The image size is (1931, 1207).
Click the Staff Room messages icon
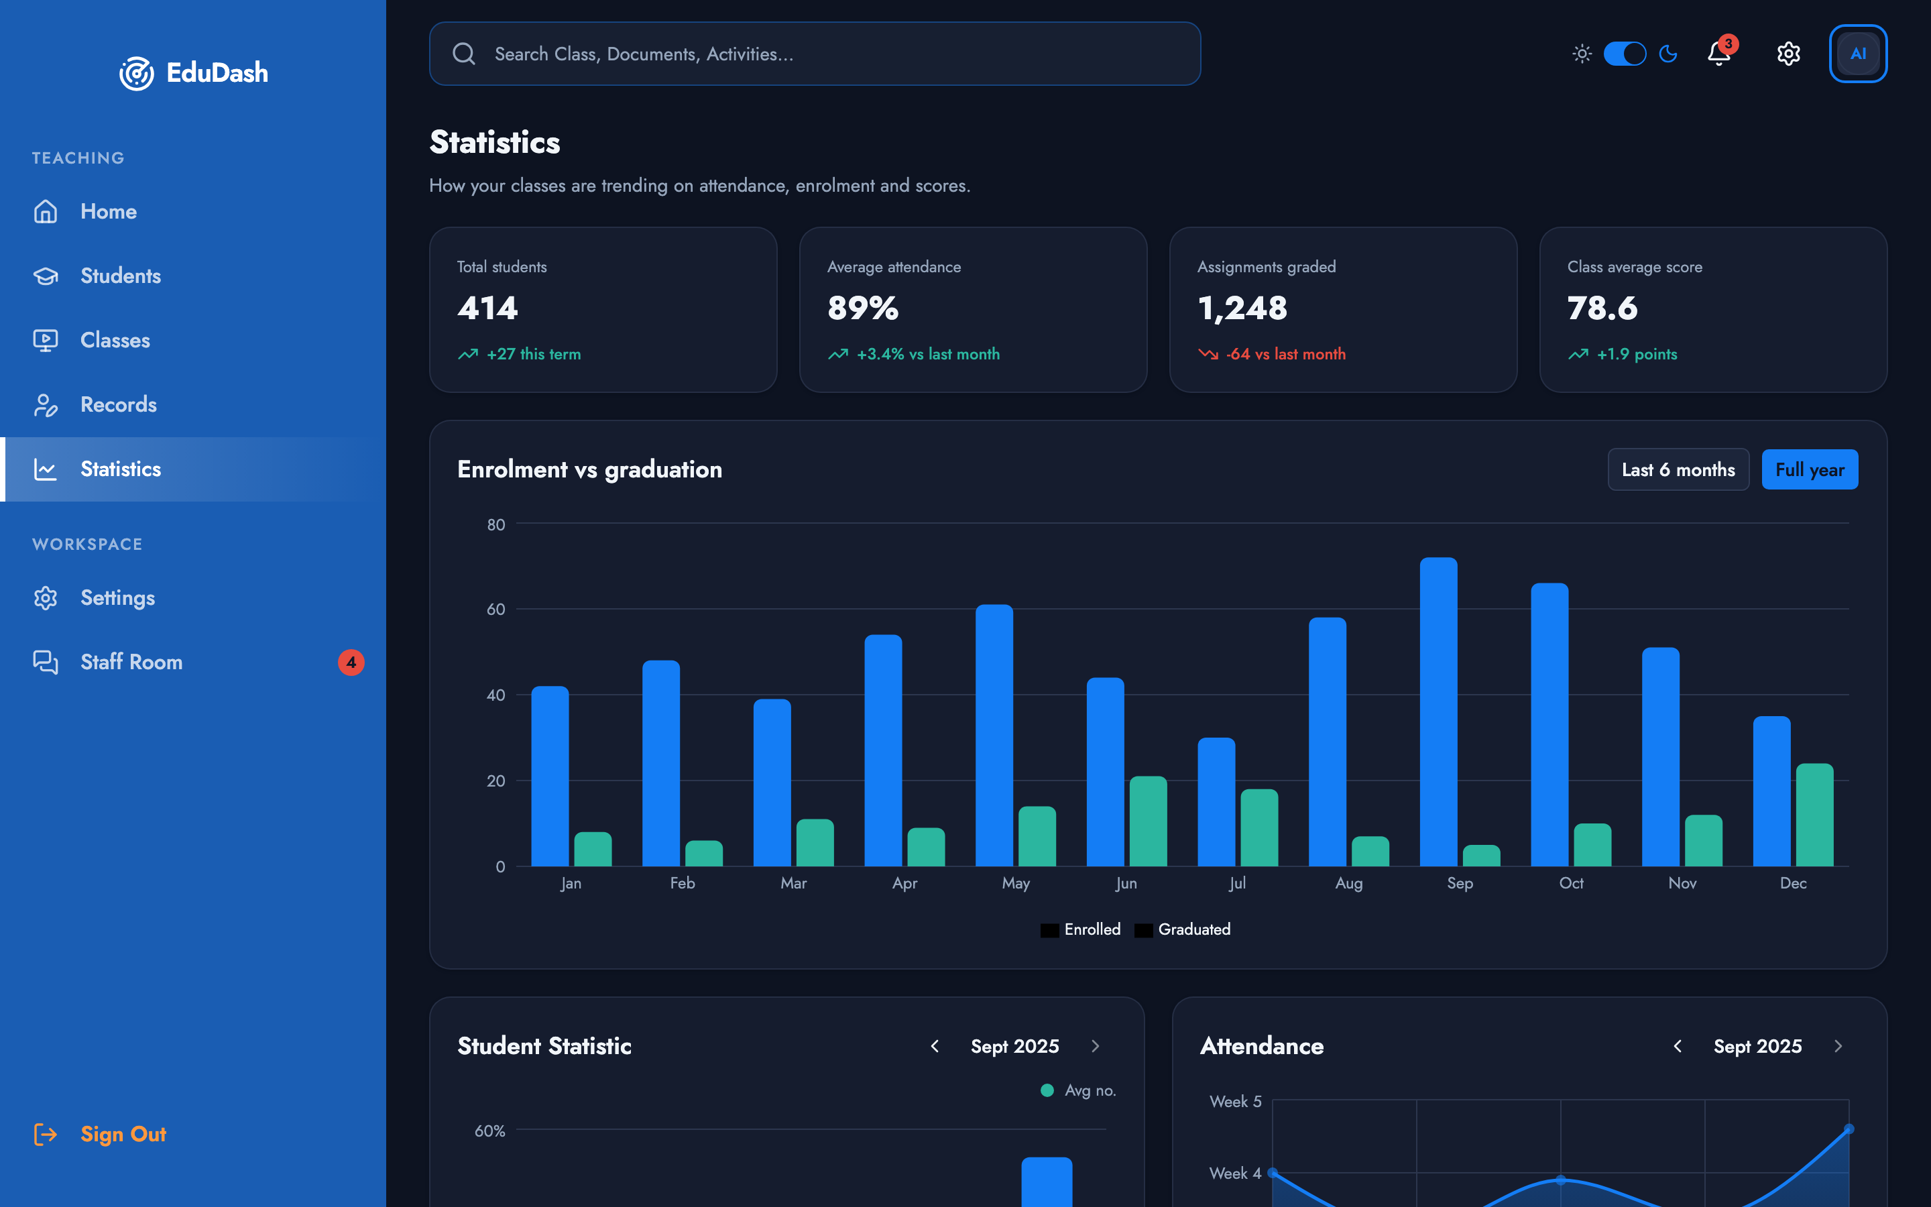click(46, 663)
